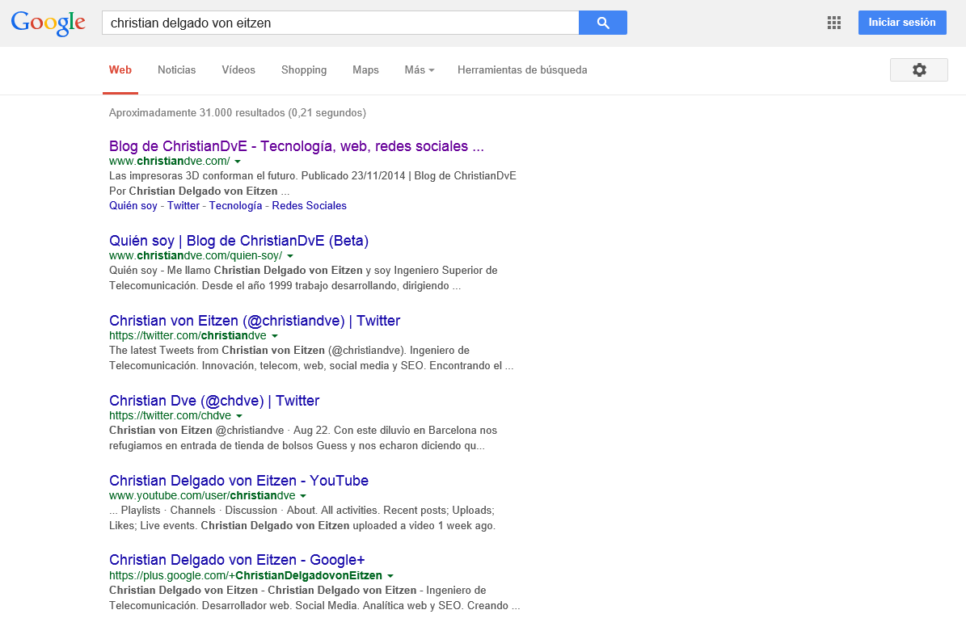
Task: Open Quién soy | Blog de ChristianDvE (Beta) result
Action: point(238,241)
